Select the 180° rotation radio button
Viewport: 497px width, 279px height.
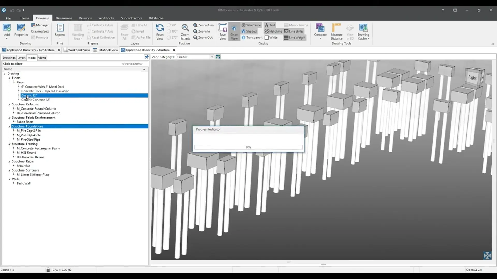tap(169, 31)
